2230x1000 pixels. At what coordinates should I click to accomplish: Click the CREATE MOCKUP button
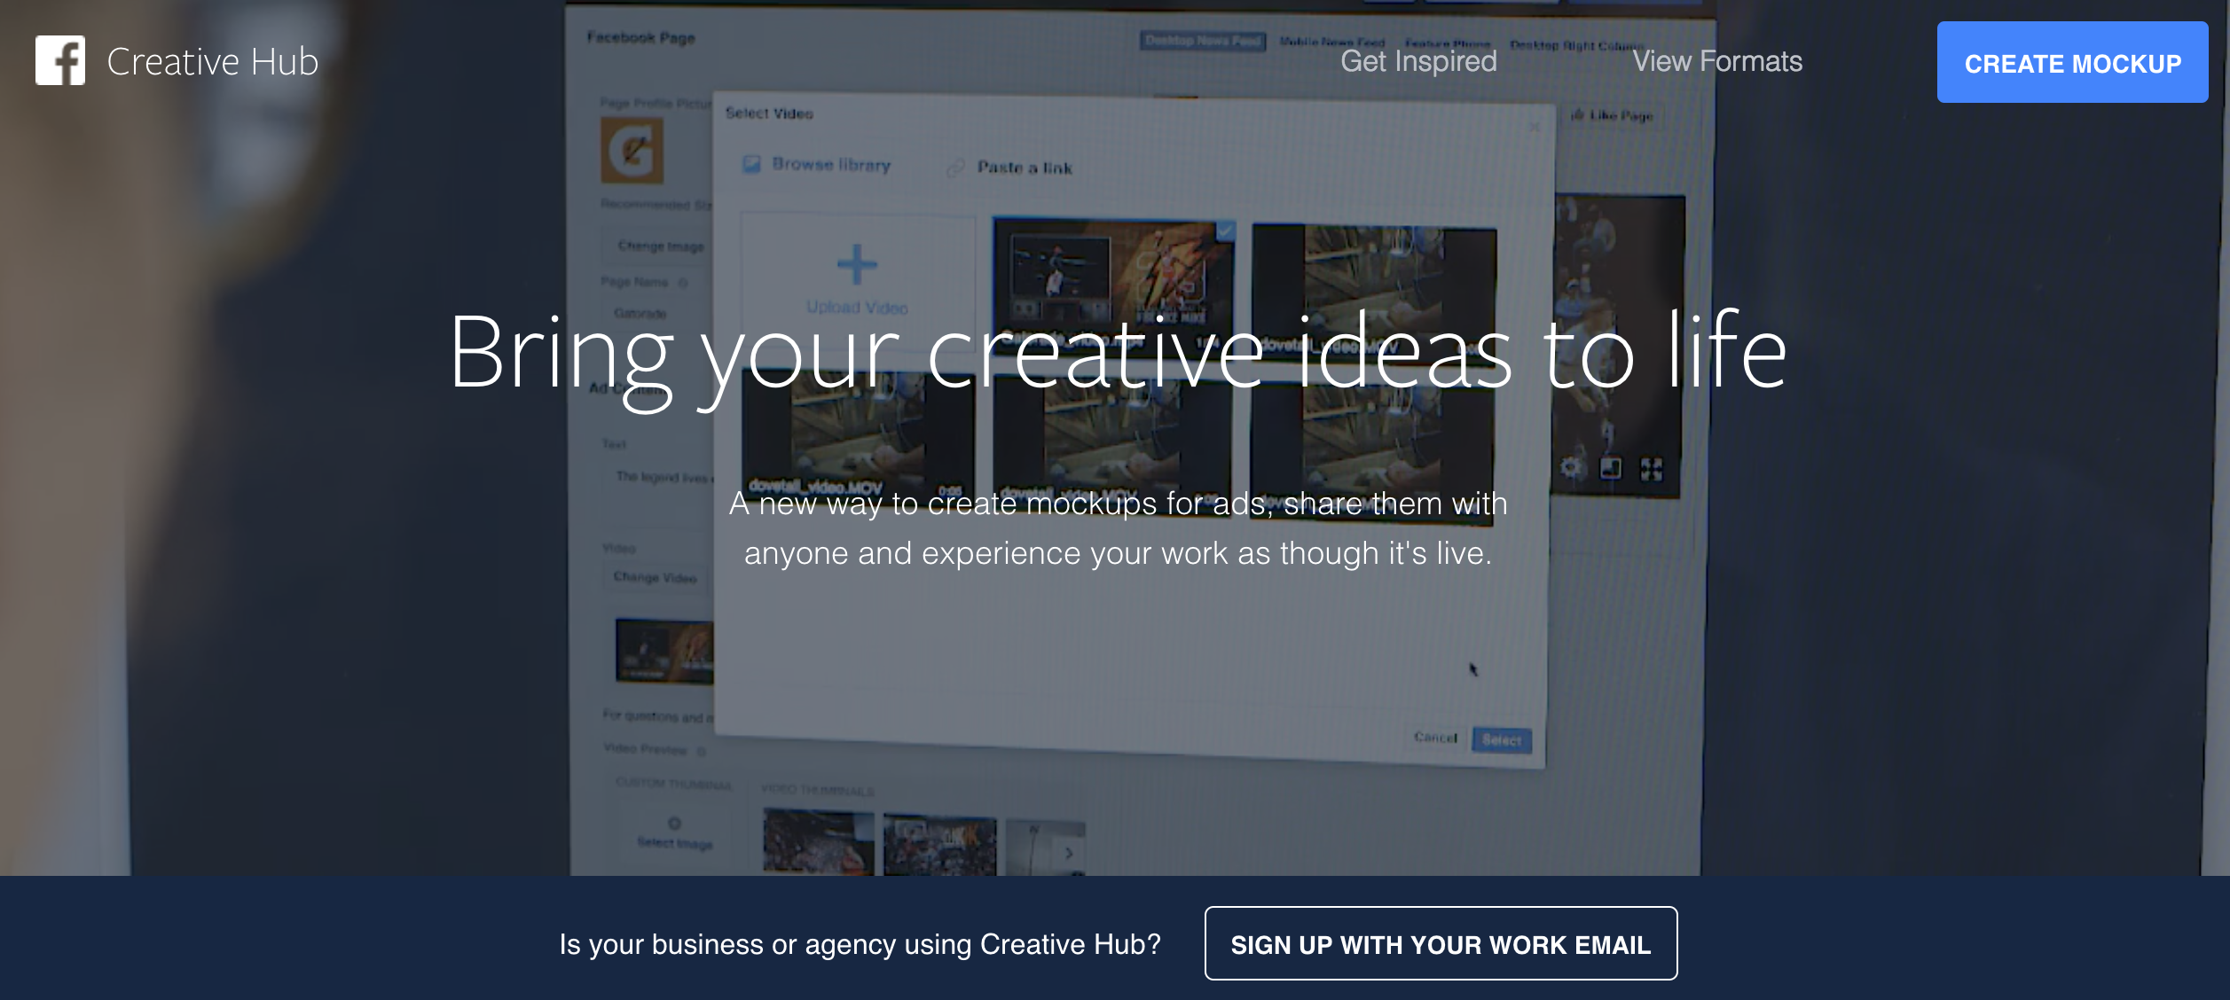[x=2073, y=63]
